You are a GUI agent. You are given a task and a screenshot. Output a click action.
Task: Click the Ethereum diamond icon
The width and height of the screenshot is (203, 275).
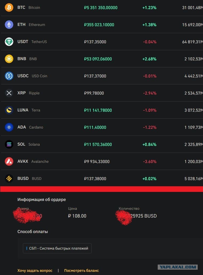tap(9, 25)
